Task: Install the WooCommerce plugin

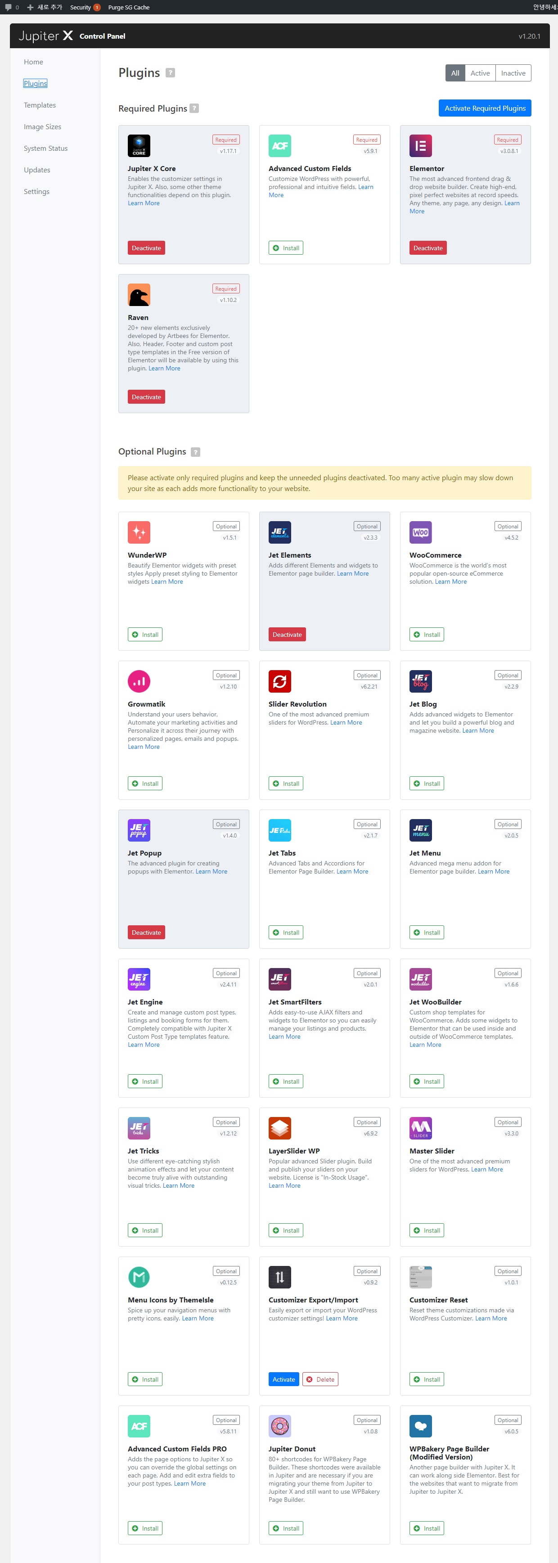Action: [x=427, y=635]
